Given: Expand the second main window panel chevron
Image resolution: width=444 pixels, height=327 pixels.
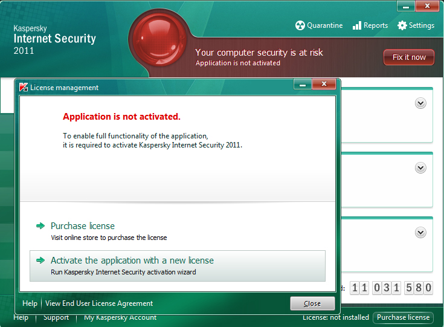Looking at the screenshot, I should (420, 168).
